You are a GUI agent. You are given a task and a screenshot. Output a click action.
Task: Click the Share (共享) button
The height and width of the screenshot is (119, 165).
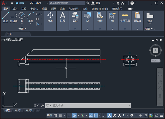(x=20, y=3)
